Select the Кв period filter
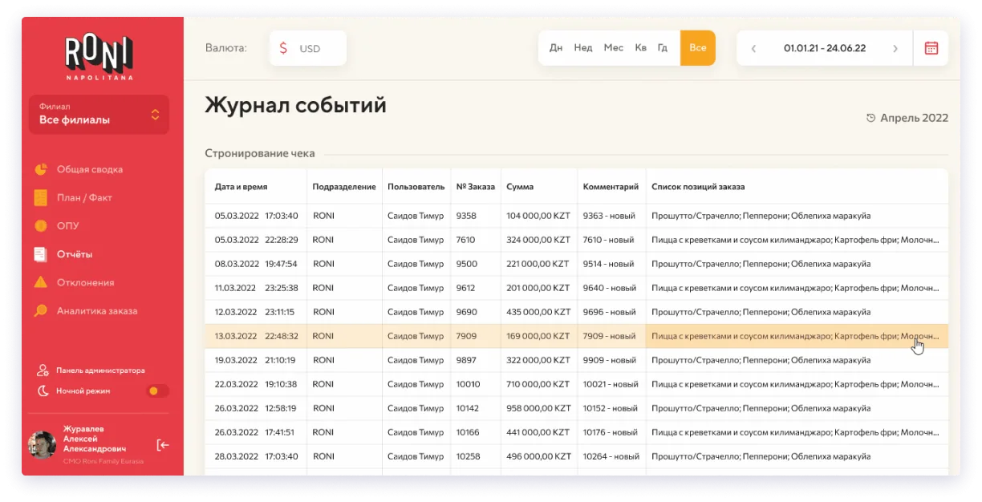Image resolution: width=982 pixels, height=502 pixels. 641,48
